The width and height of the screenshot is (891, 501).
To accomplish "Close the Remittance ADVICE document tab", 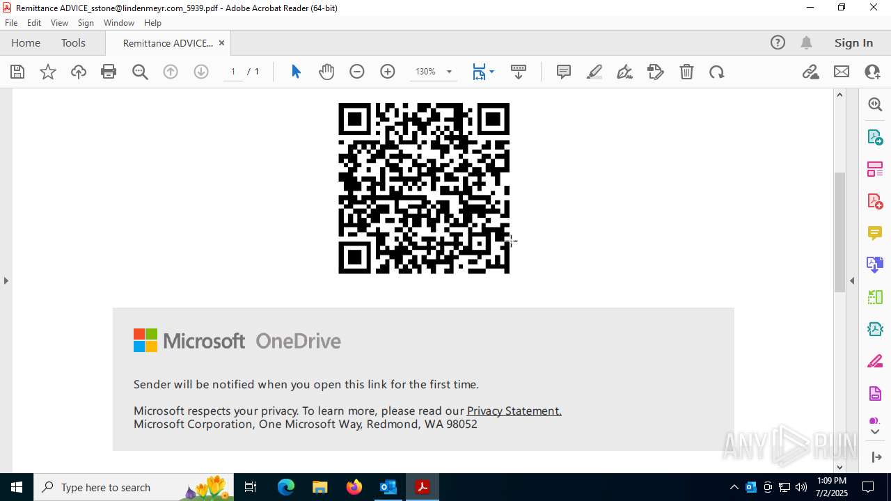I will 221,42.
